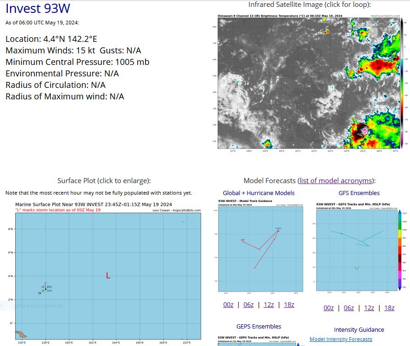Click the Invest 93W heading
This screenshot has width=410, height=346.
click(x=38, y=8)
